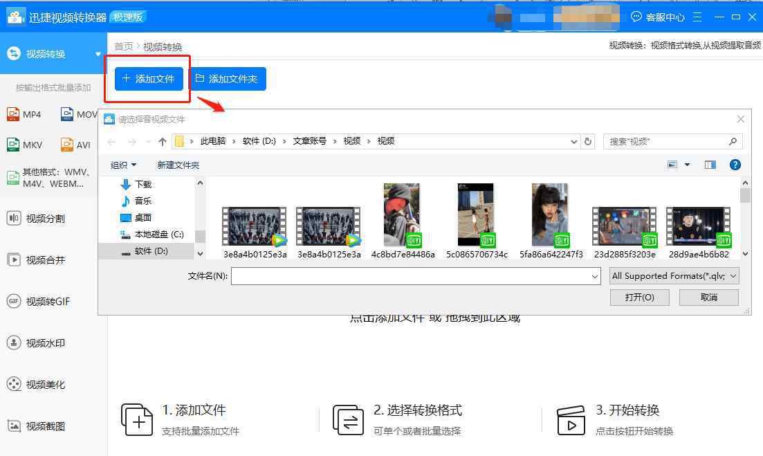This screenshot has height=456, width=763.
Task: Open recent locations dropdown arrow
Action: coord(148,142)
